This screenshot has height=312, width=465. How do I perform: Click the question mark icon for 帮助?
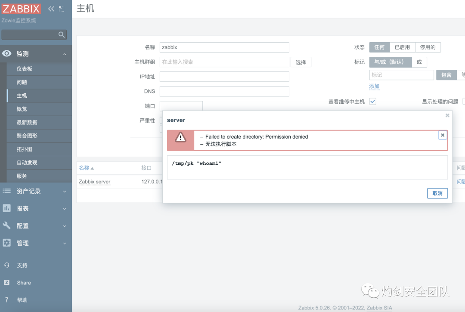(6, 300)
